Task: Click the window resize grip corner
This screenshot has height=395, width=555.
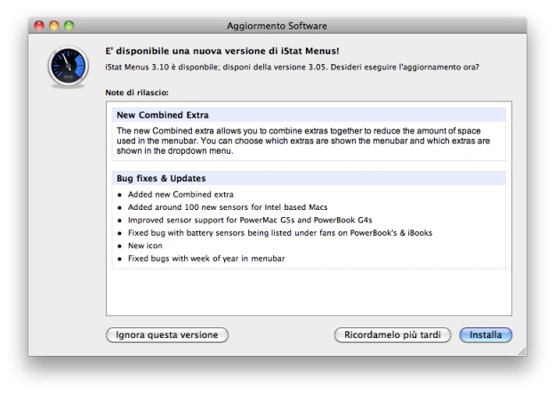Action: pos(522,351)
